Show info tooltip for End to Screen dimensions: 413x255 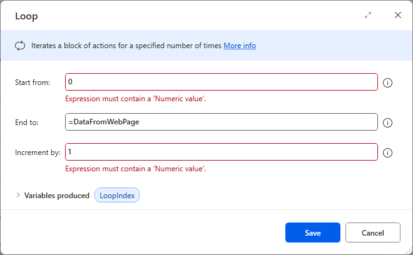387,122
